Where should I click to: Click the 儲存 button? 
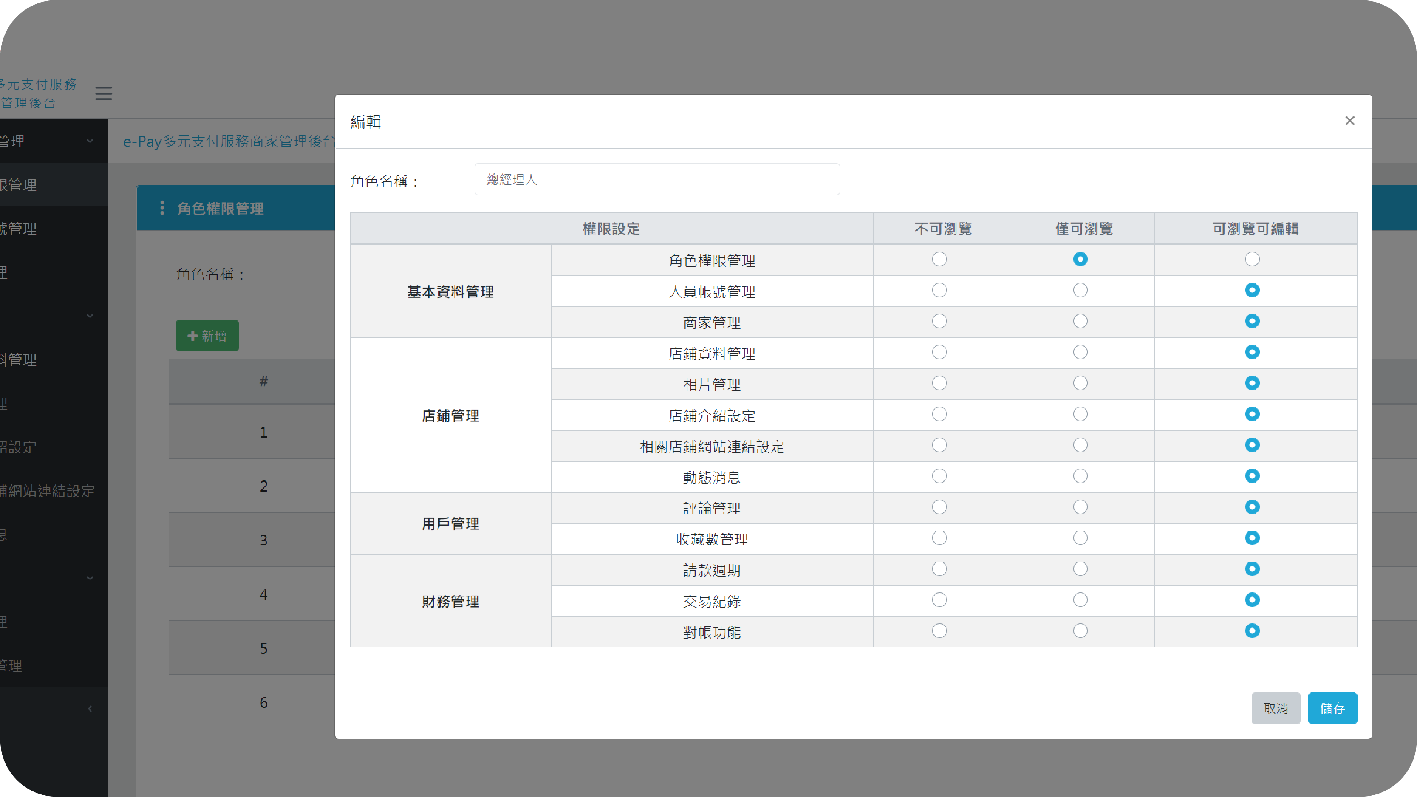1332,708
